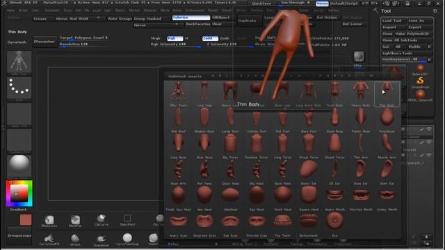445x250 pixels.
Task: Select the Square Head insert mesh
Action: click(309, 199)
